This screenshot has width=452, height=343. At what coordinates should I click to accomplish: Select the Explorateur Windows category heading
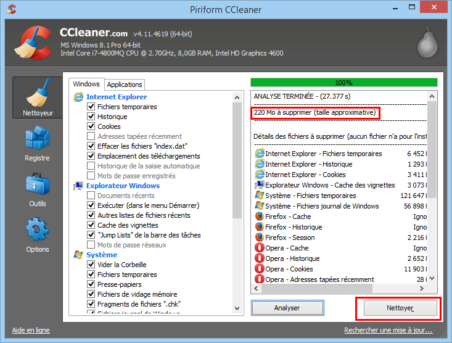point(123,186)
